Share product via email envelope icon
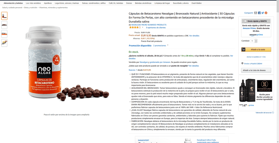This screenshot has width=279, height=143. [256, 13]
